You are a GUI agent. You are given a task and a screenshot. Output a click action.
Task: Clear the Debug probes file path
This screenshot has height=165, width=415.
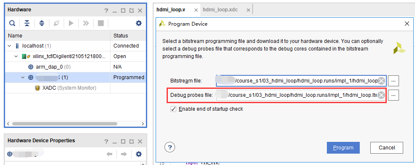pos(381,95)
